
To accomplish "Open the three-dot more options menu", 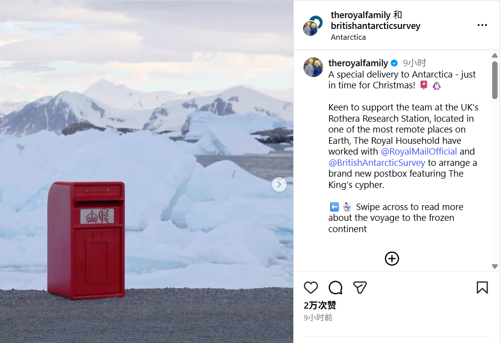I will [482, 25].
